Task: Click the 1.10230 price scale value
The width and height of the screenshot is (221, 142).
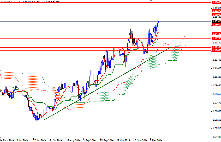Action: tap(217, 77)
